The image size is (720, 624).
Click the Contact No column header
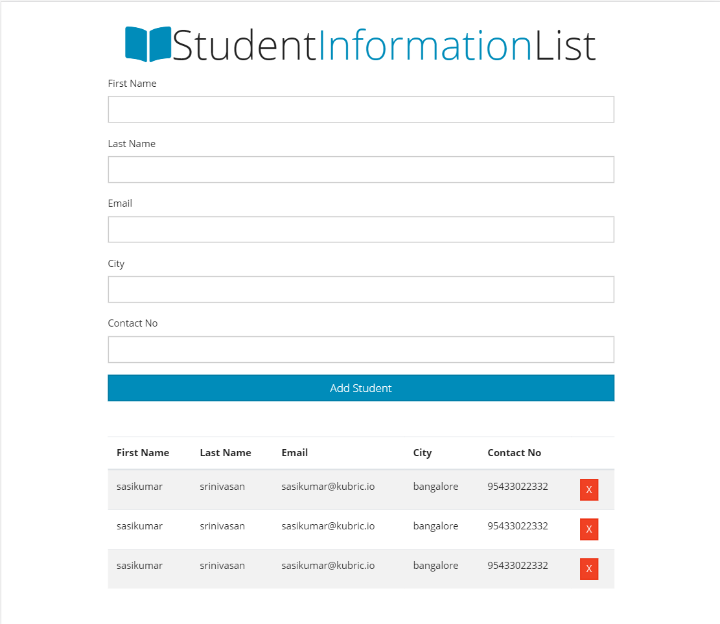515,453
